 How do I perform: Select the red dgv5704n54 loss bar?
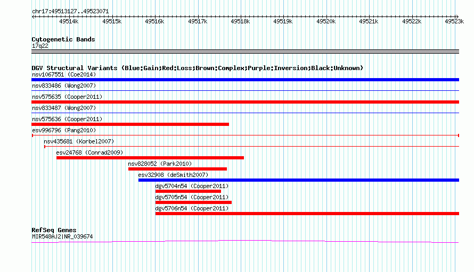pos(188,191)
